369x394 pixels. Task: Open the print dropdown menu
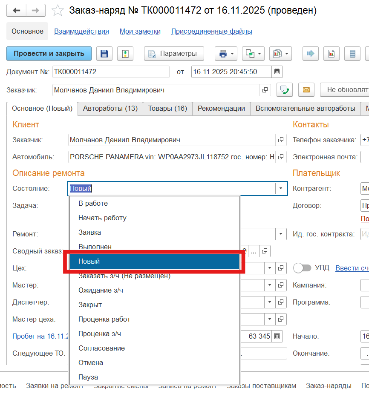pos(226,54)
